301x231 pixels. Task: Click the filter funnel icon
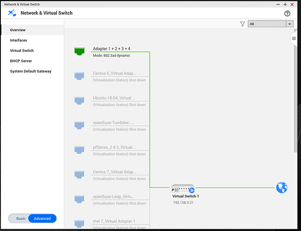click(x=243, y=24)
